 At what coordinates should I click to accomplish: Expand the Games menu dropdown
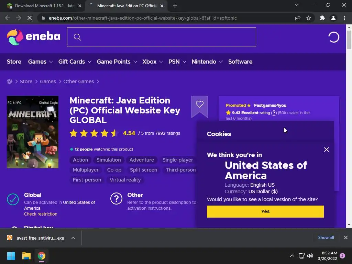pyautogui.click(x=51, y=62)
